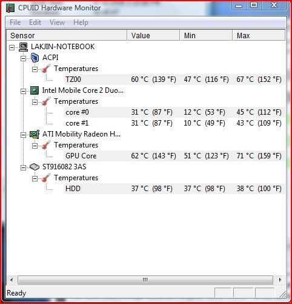The image size is (292, 304).
Task: Collapse Temperatures under ST916082 3AS
Action: [35, 179]
